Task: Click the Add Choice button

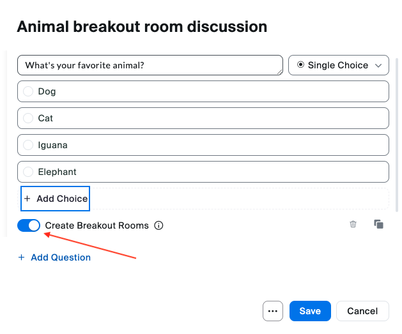Action: 56,199
